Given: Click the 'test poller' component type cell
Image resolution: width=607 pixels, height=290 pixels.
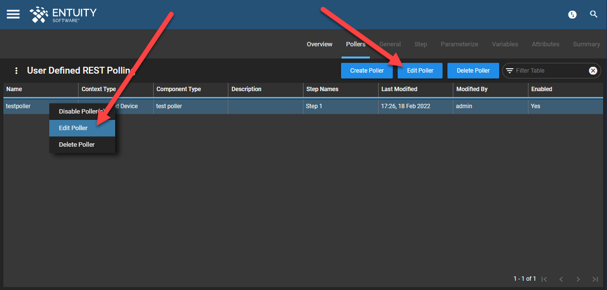Looking at the screenshot, I should (x=191, y=106).
